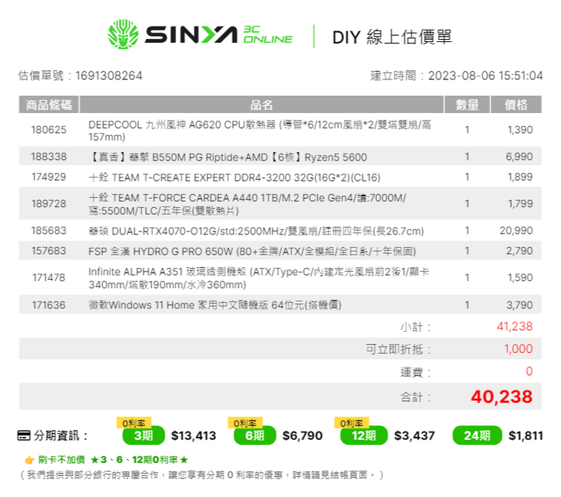Click product code 188338
This screenshot has width=561, height=497.
pyautogui.click(x=48, y=157)
